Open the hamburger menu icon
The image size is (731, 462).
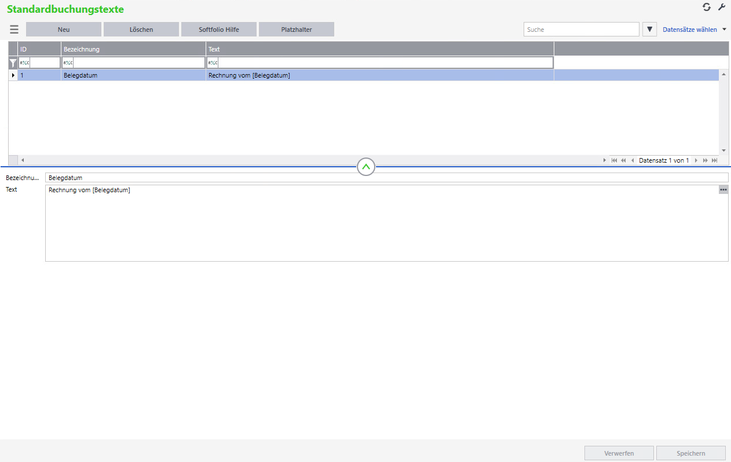(14, 30)
